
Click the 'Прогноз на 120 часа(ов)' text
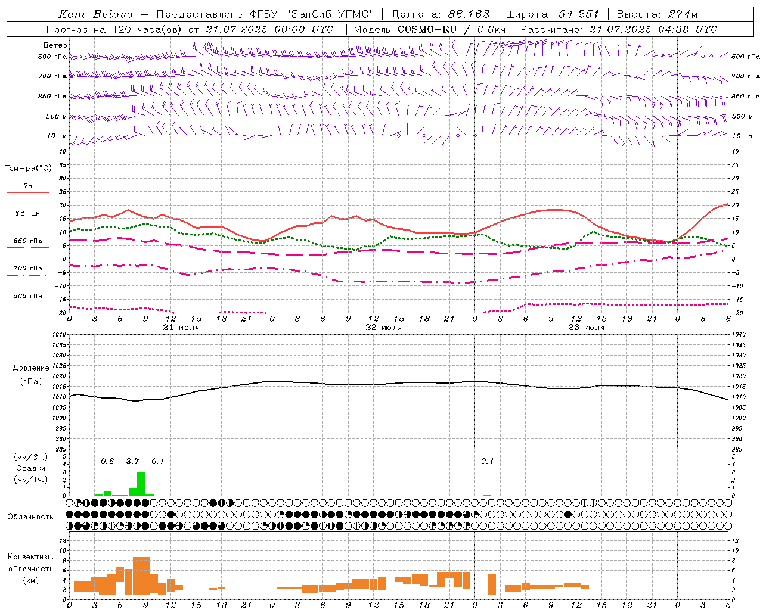tap(114, 29)
